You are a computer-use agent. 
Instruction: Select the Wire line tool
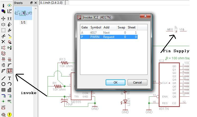click(3, 78)
